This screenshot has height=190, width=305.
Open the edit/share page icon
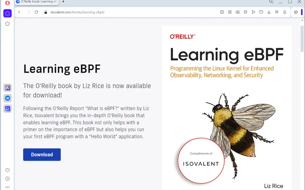230,12
